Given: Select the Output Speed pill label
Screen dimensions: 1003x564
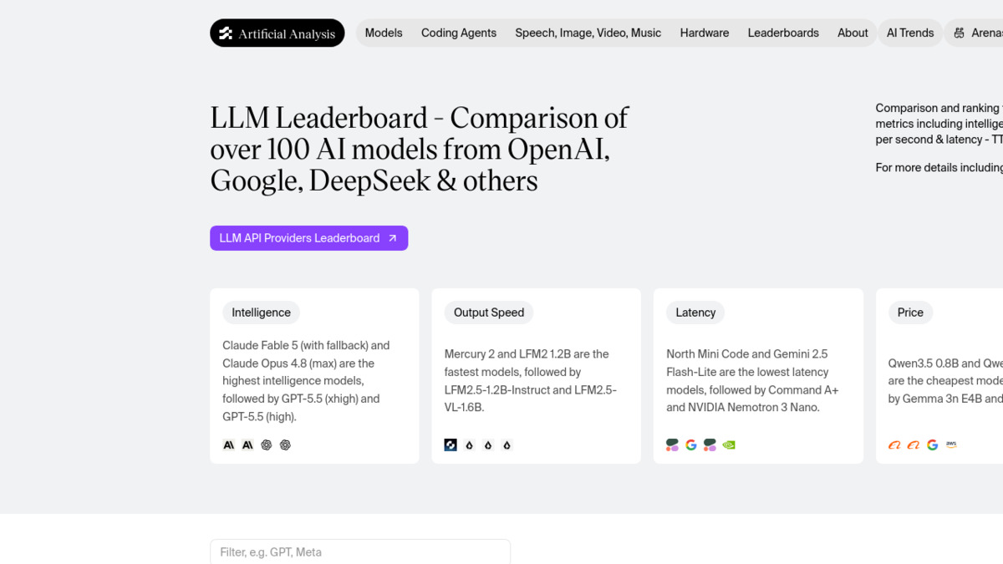Looking at the screenshot, I should [489, 312].
